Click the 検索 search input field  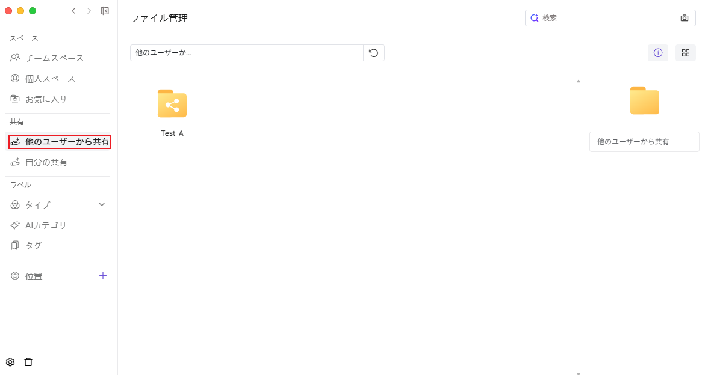(608, 18)
